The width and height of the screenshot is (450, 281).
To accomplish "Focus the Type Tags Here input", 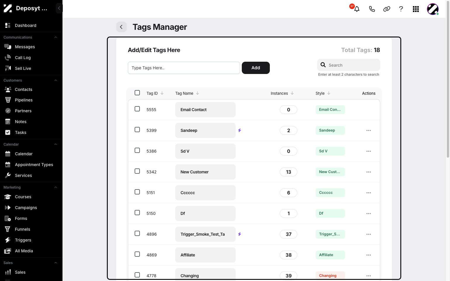I will point(184,68).
